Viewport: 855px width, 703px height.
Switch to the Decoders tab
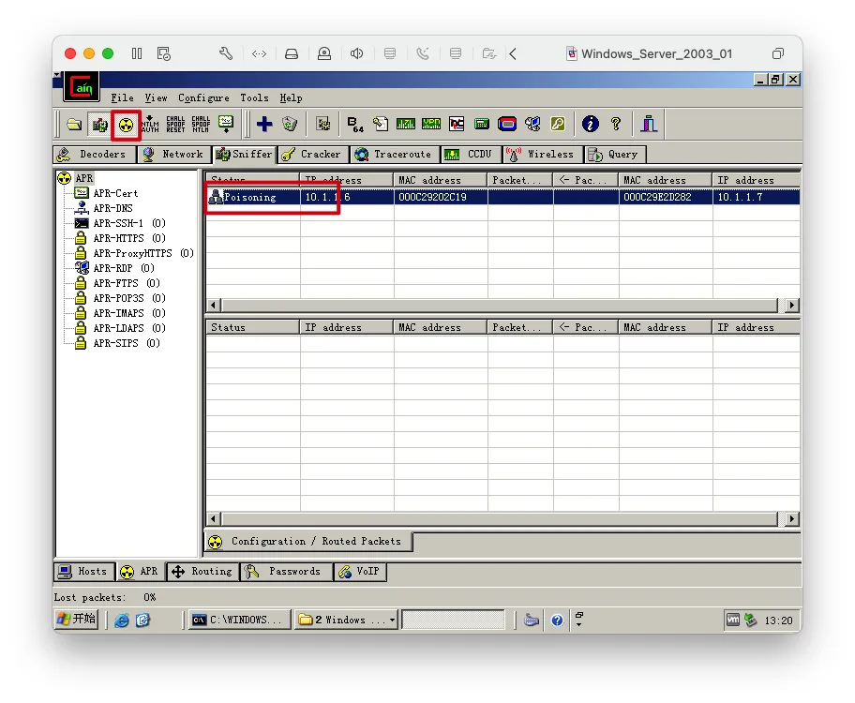pyautogui.click(x=94, y=155)
